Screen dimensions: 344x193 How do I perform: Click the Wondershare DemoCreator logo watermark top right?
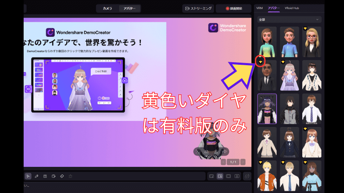[227, 28]
